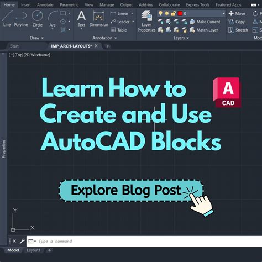This screenshot has width=262, height=262.
Task: Open the 2D Wireframe visual style menu
Action: coord(36,55)
